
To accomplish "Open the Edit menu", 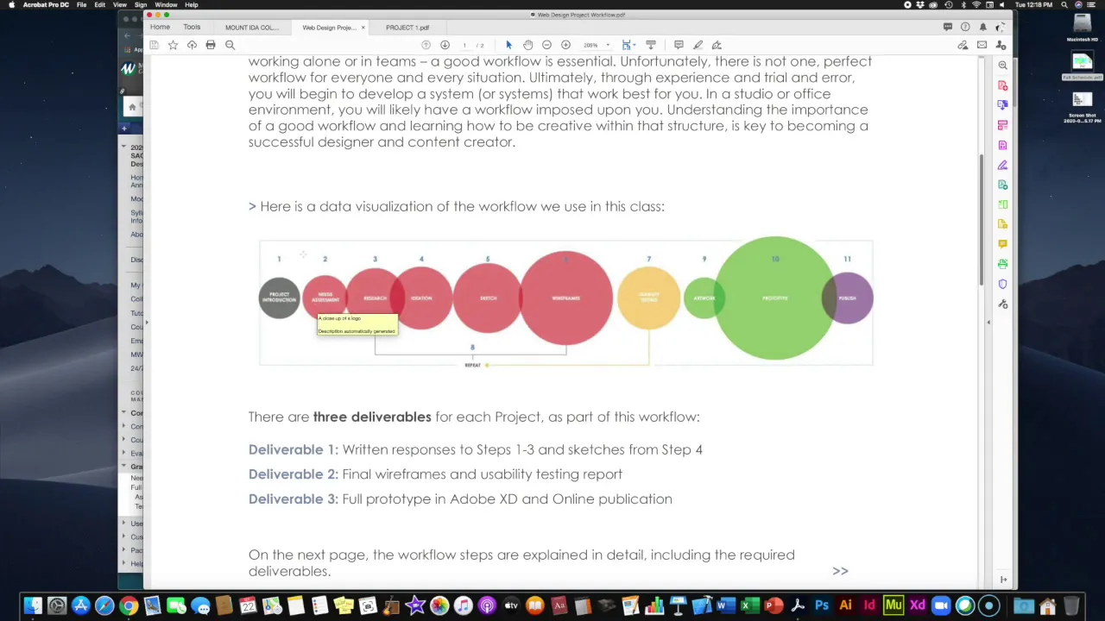I will (x=100, y=4).
